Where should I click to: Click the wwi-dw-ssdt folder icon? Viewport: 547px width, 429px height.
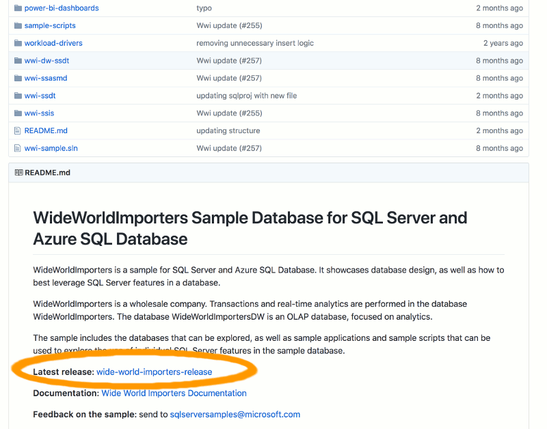tap(18, 61)
